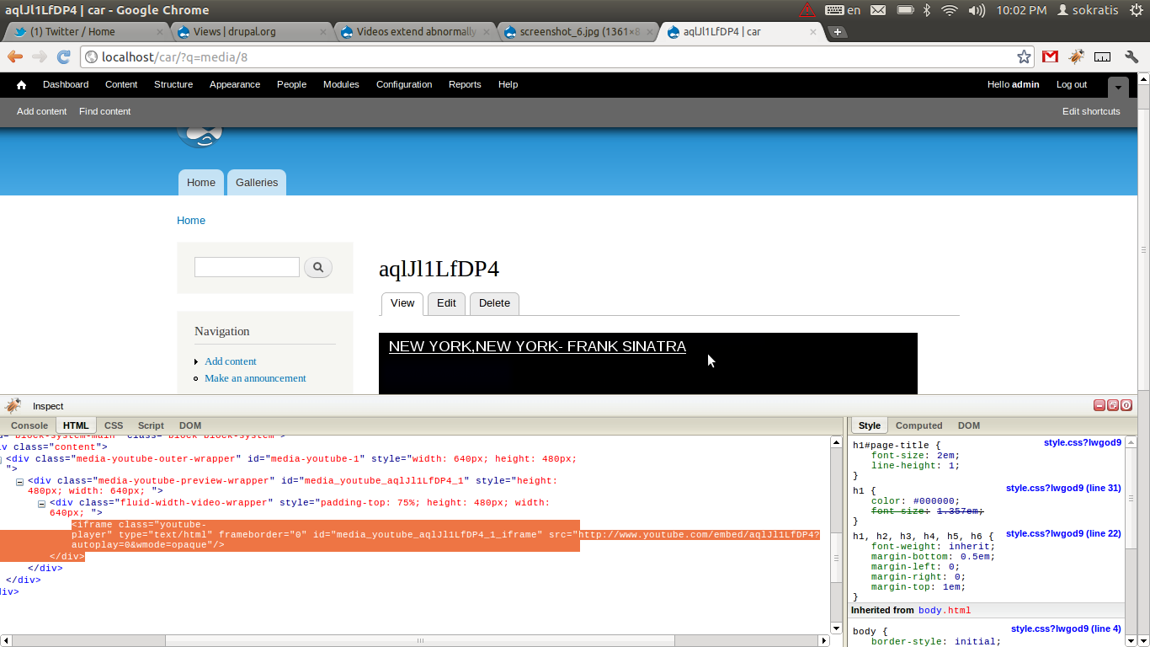The height and width of the screenshot is (647, 1150).
Task: Click Firebug inspect bug icon in panel
Action: pos(12,405)
